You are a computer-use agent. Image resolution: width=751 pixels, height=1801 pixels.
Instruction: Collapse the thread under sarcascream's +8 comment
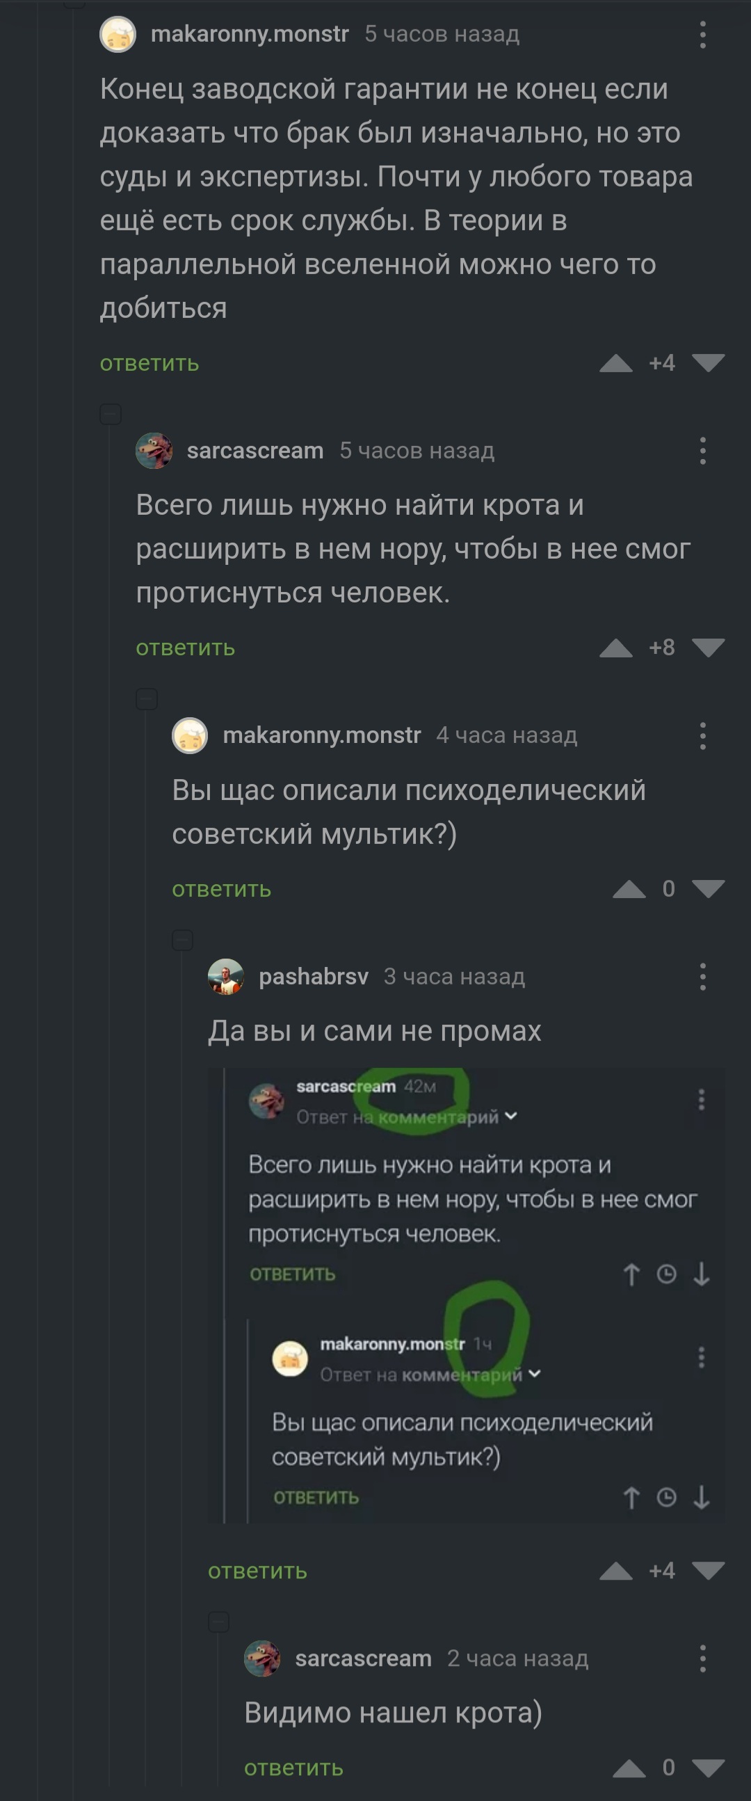pyautogui.click(x=147, y=699)
